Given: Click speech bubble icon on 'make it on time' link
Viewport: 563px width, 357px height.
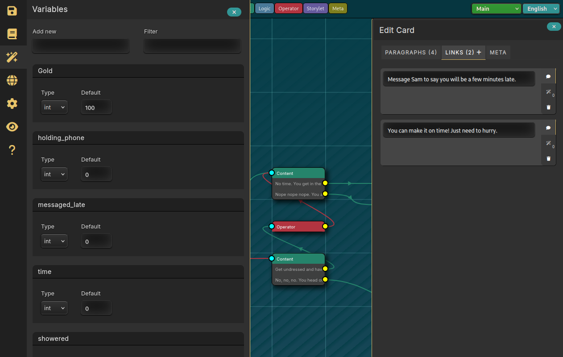Looking at the screenshot, I should coord(548,128).
